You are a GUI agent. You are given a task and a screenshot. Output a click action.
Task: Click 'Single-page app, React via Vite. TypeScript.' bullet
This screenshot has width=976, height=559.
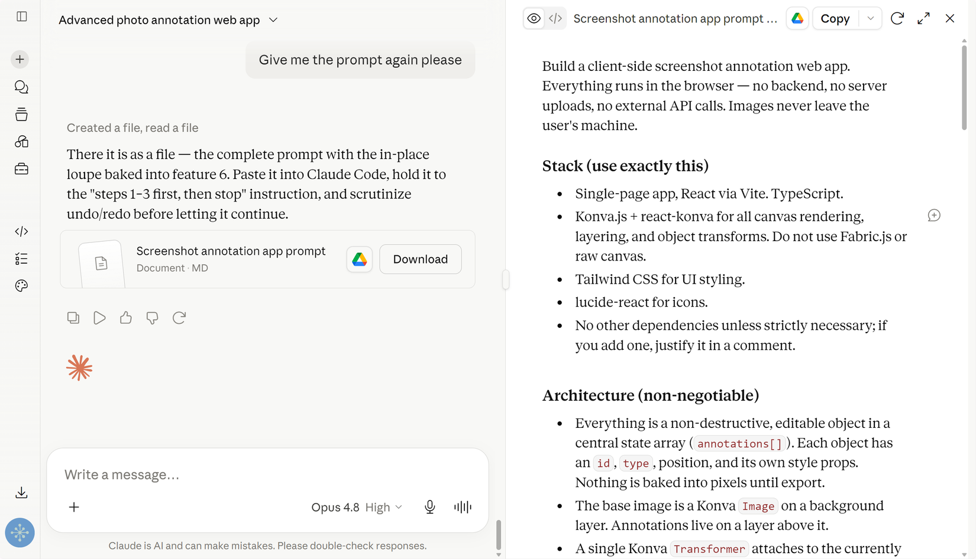[x=709, y=194]
